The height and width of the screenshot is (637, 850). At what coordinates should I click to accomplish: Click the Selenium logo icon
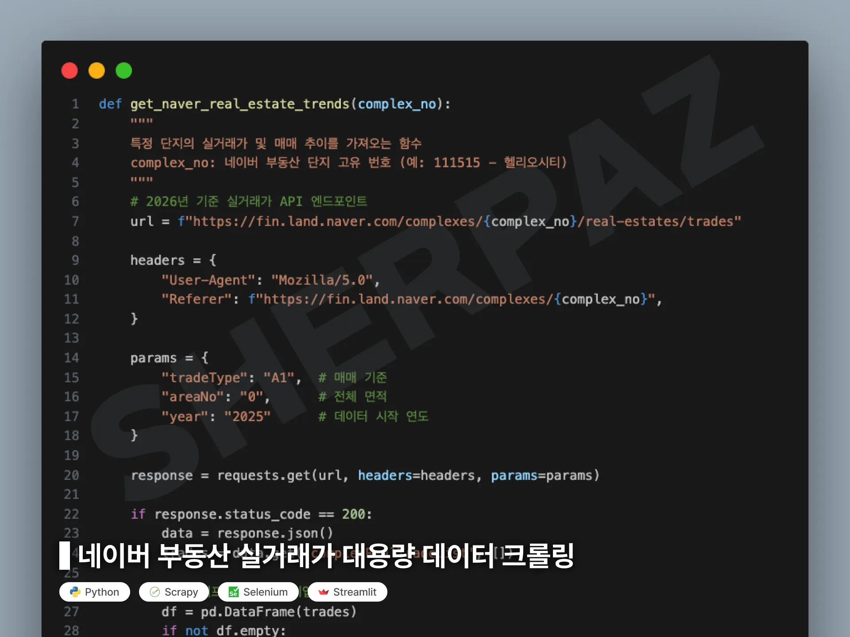(x=233, y=592)
